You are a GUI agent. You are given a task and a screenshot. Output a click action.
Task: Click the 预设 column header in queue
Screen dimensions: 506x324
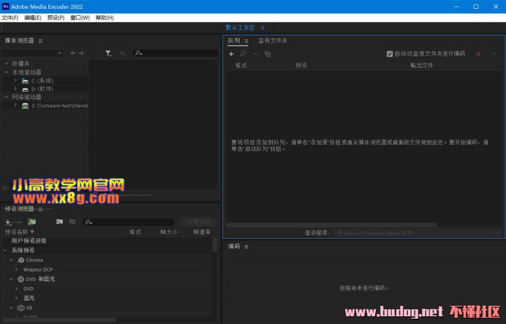pos(301,65)
